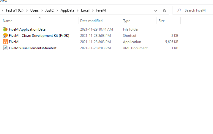Go to Local folder in breadcrumb

85,10
